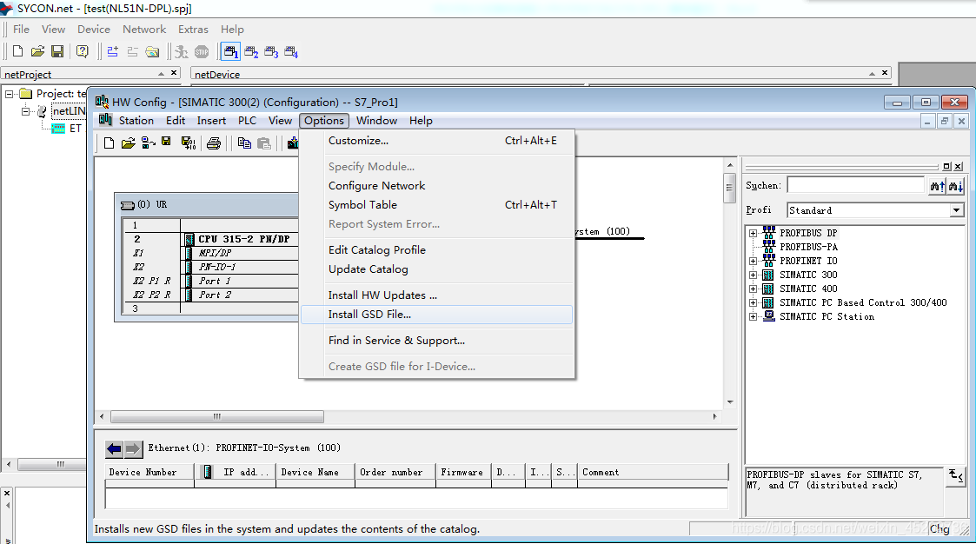Open station icon in HW Config toolbar
The image size is (976, 544).
pos(128,143)
